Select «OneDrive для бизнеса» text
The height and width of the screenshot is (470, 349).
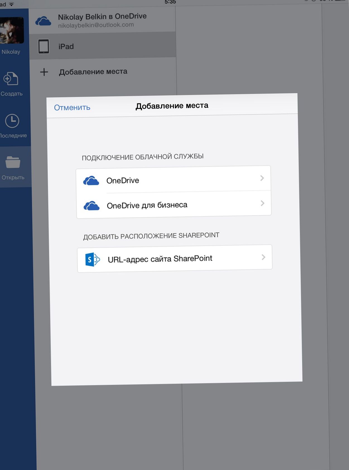(147, 205)
